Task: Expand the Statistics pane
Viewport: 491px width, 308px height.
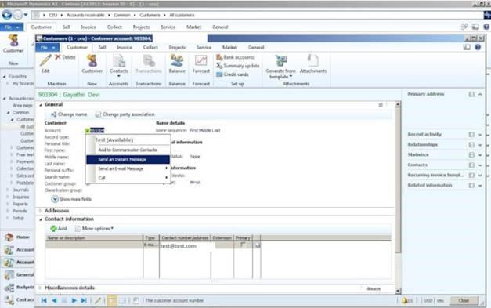Action: [480, 154]
